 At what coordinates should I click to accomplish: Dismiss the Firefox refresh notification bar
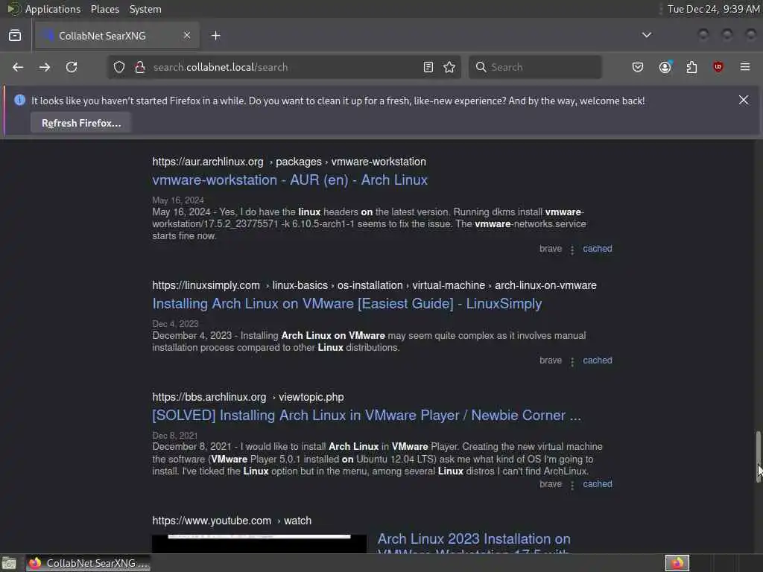point(744,101)
